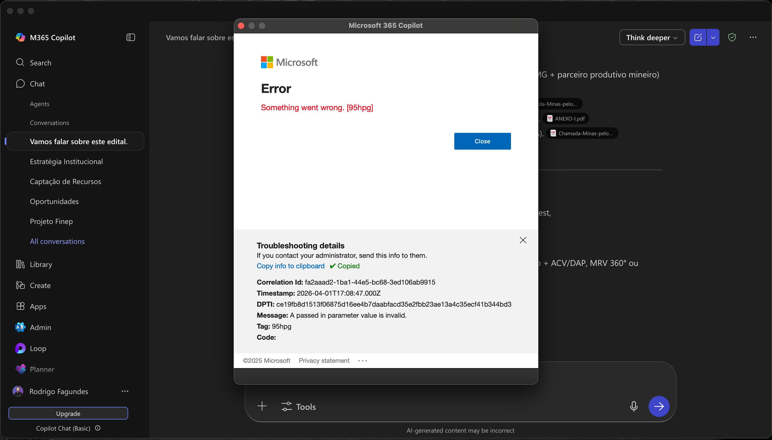Collapse the sidebar panel
Image resolution: width=772 pixels, height=440 pixels.
point(130,37)
